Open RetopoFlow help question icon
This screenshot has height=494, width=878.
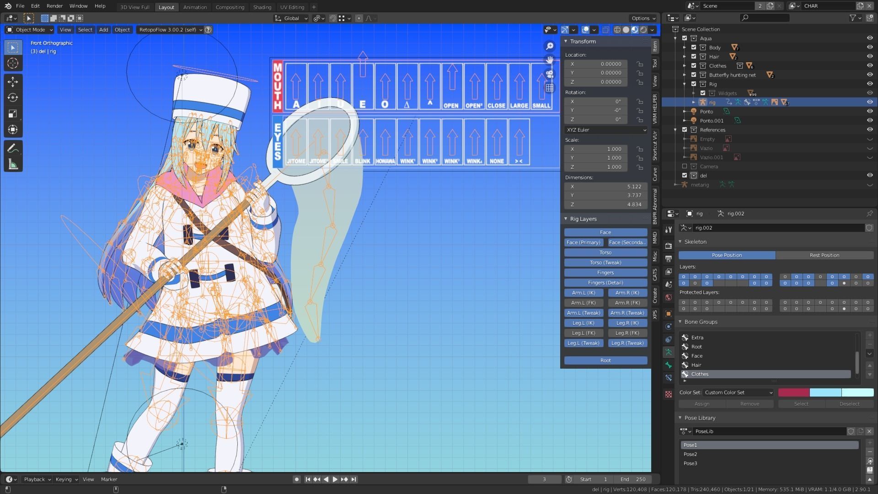[x=208, y=30]
